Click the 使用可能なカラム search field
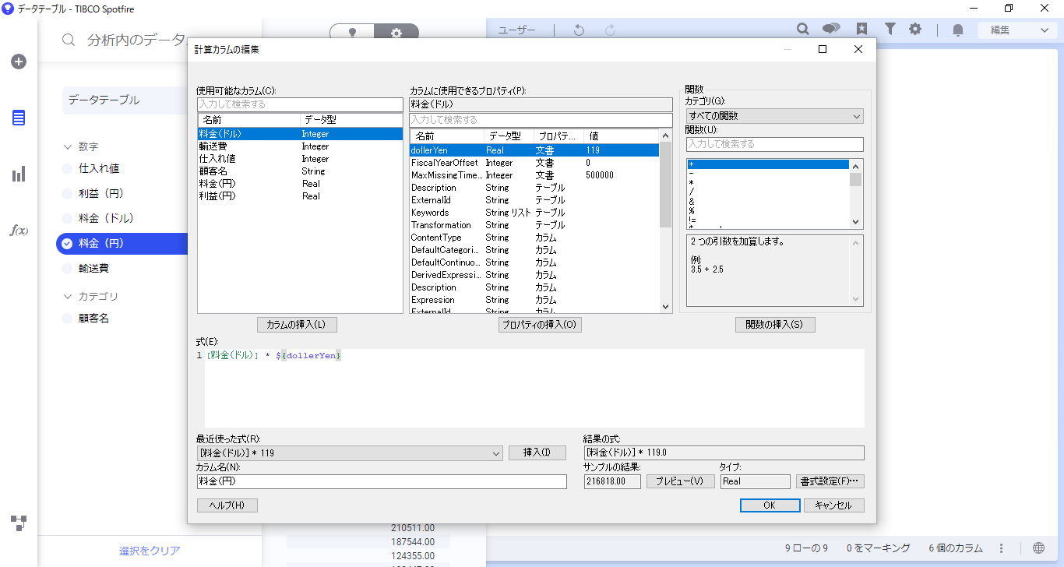The width and height of the screenshot is (1064, 567). point(300,104)
